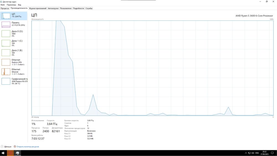
Task: Switch to the Производительность tab
Action: 19,8
